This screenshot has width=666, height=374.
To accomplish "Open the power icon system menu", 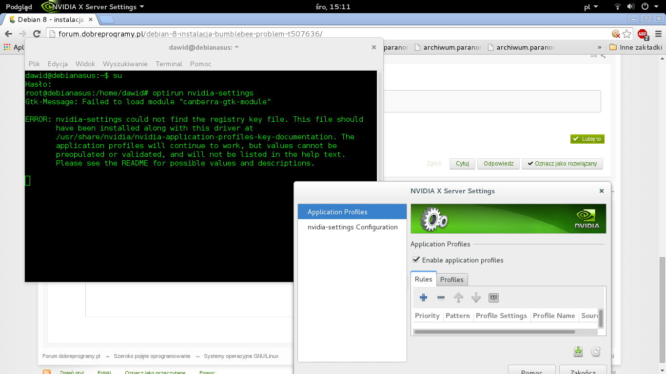I will click(645, 7).
